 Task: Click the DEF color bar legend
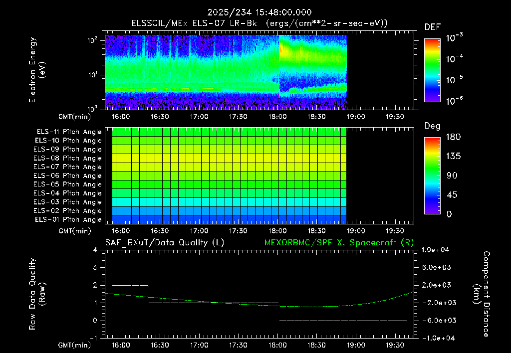pos(432,70)
